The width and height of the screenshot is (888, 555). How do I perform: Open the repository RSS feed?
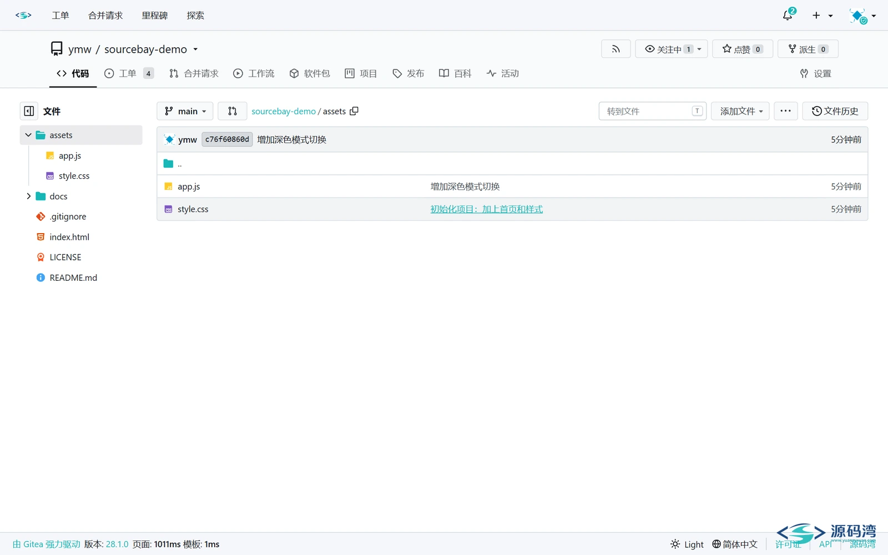pyautogui.click(x=615, y=49)
